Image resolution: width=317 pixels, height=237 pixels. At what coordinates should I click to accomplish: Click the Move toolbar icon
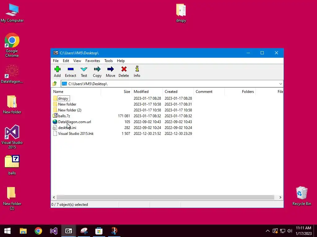[111, 69]
